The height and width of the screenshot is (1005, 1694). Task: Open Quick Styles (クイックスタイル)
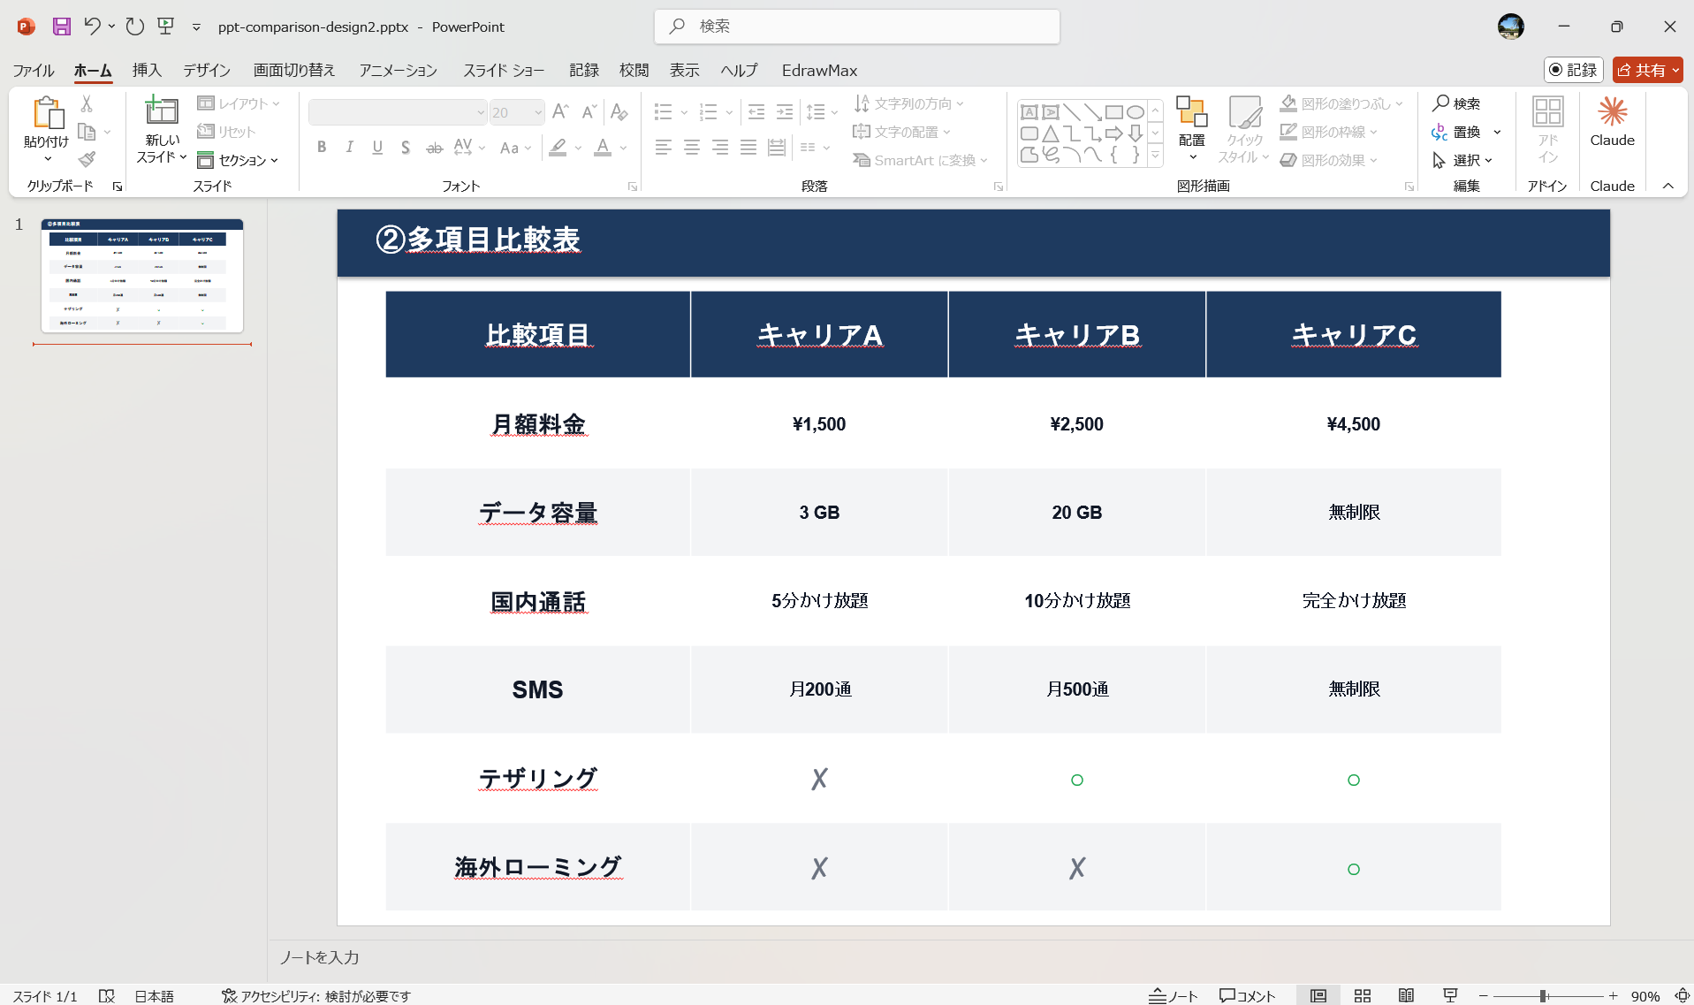coord(1244,129)
